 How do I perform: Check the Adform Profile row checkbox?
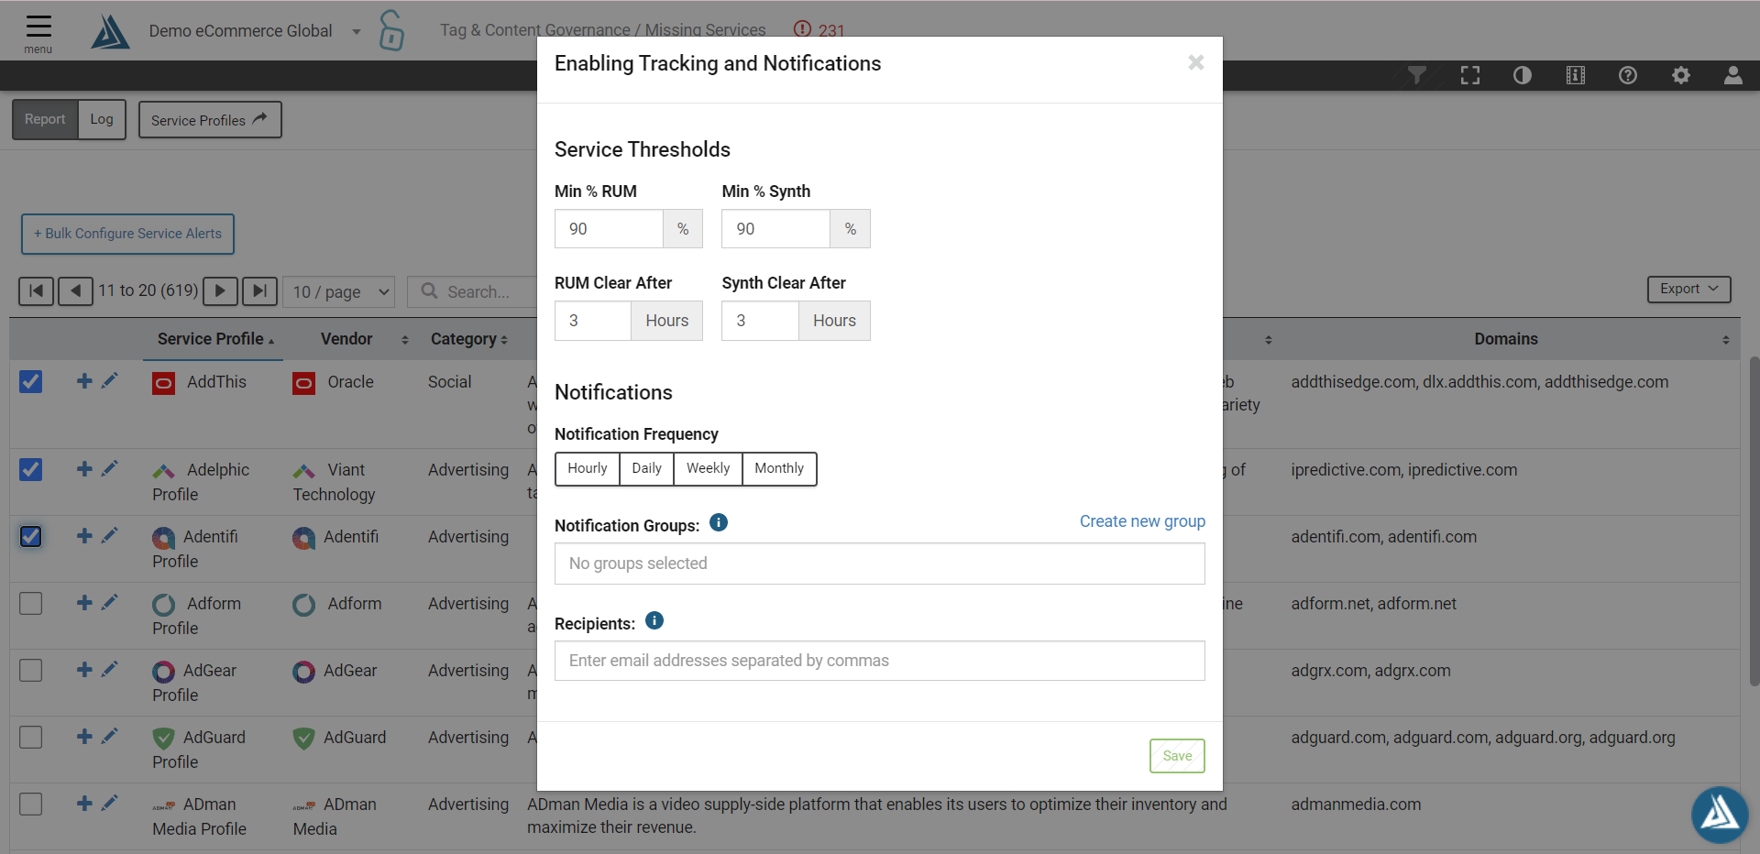click(31, 603)
